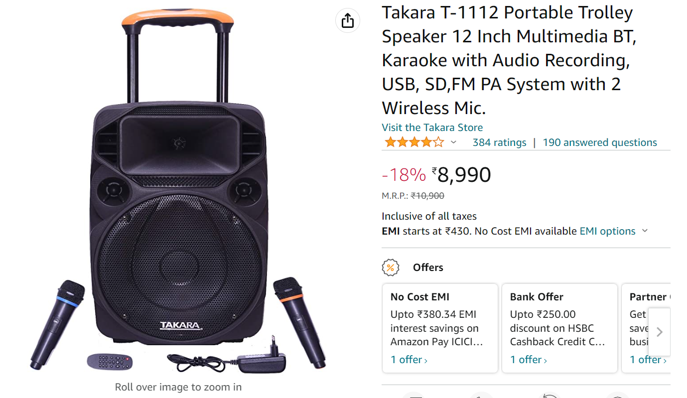Click the ₹8,990 deal price

(x=464, y=175)
